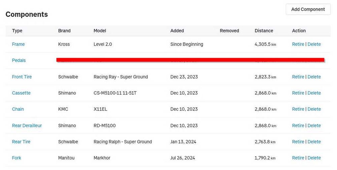Image resolution: width=337 pixels, height=170 pixels.
Task: Click the Add Component button
Action: pyautogui.click(x=308, y=9)
